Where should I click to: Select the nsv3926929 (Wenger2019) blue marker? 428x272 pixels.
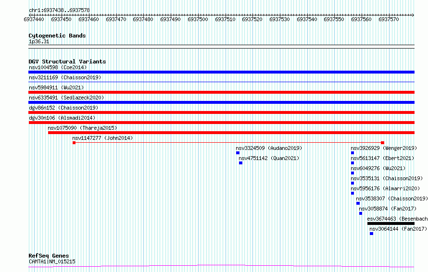point(352,153)
